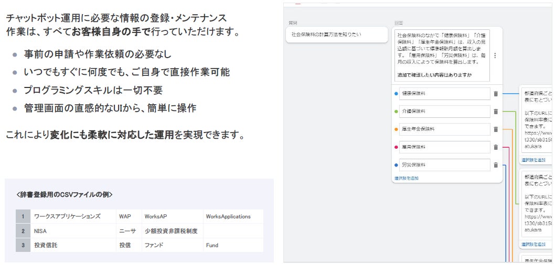
Task: Click the bullet いつでもすぐに何度でも、ご自身で直接作業可能
Action: point(127,72)
